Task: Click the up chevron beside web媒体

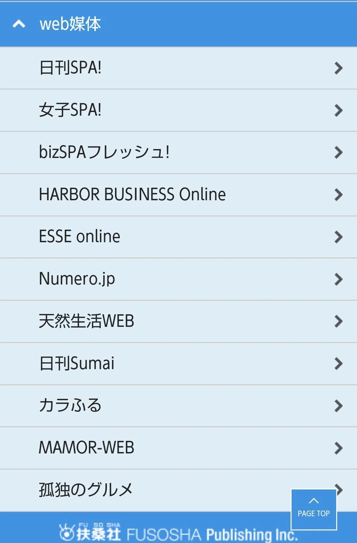Action: pyautogui.click(x=19, y=24)
